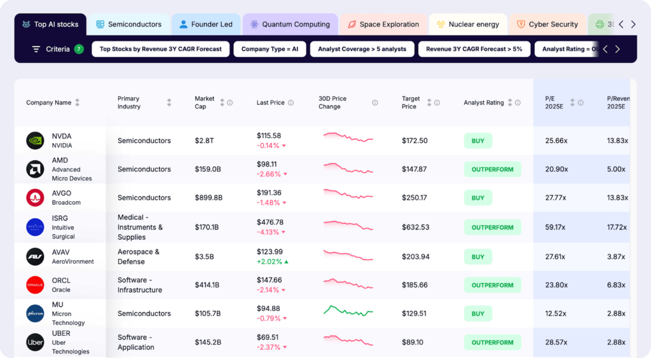Click the Criteria filter icon
651x358 pixels.
[36, 49]
